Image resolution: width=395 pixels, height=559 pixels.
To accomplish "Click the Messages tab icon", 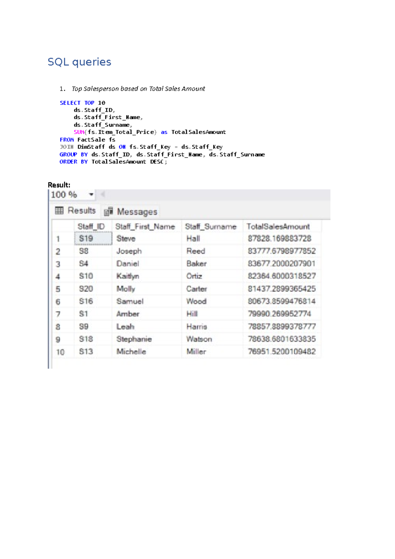I will 109,212.
